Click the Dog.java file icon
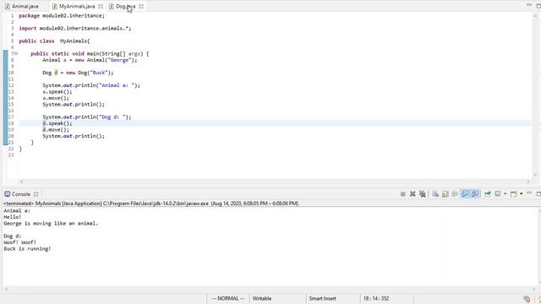 111,6
